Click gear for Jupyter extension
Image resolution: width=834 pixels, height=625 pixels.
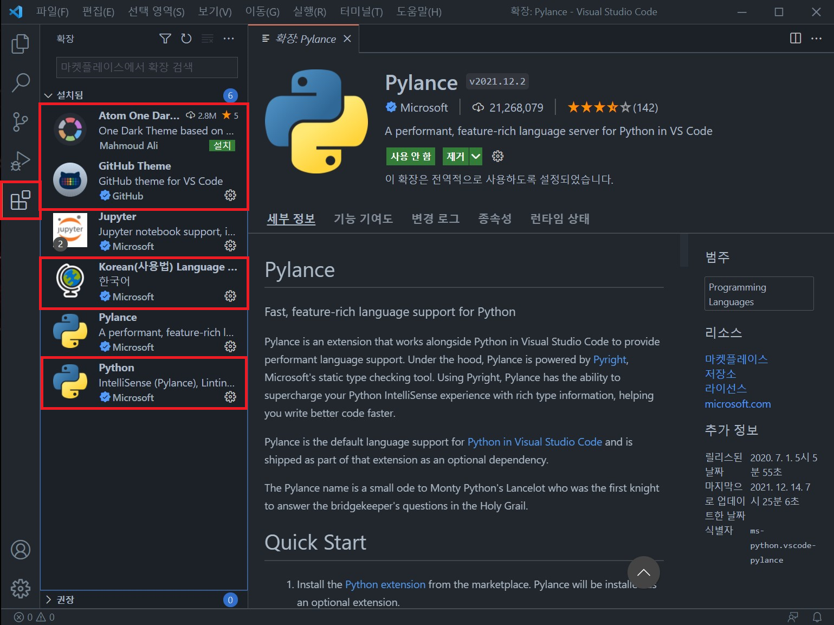click(230, 246)
